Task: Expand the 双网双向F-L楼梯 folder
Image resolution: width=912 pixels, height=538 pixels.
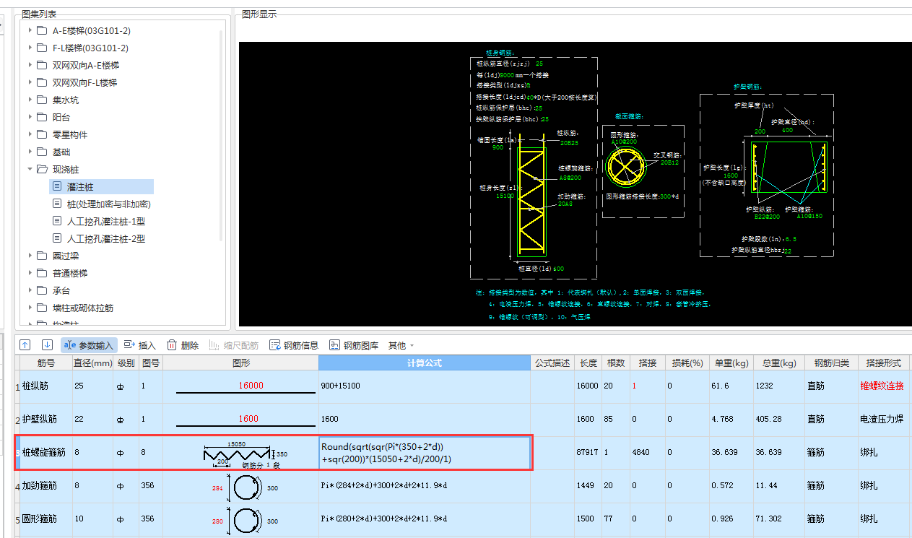Action: [30, 82]
